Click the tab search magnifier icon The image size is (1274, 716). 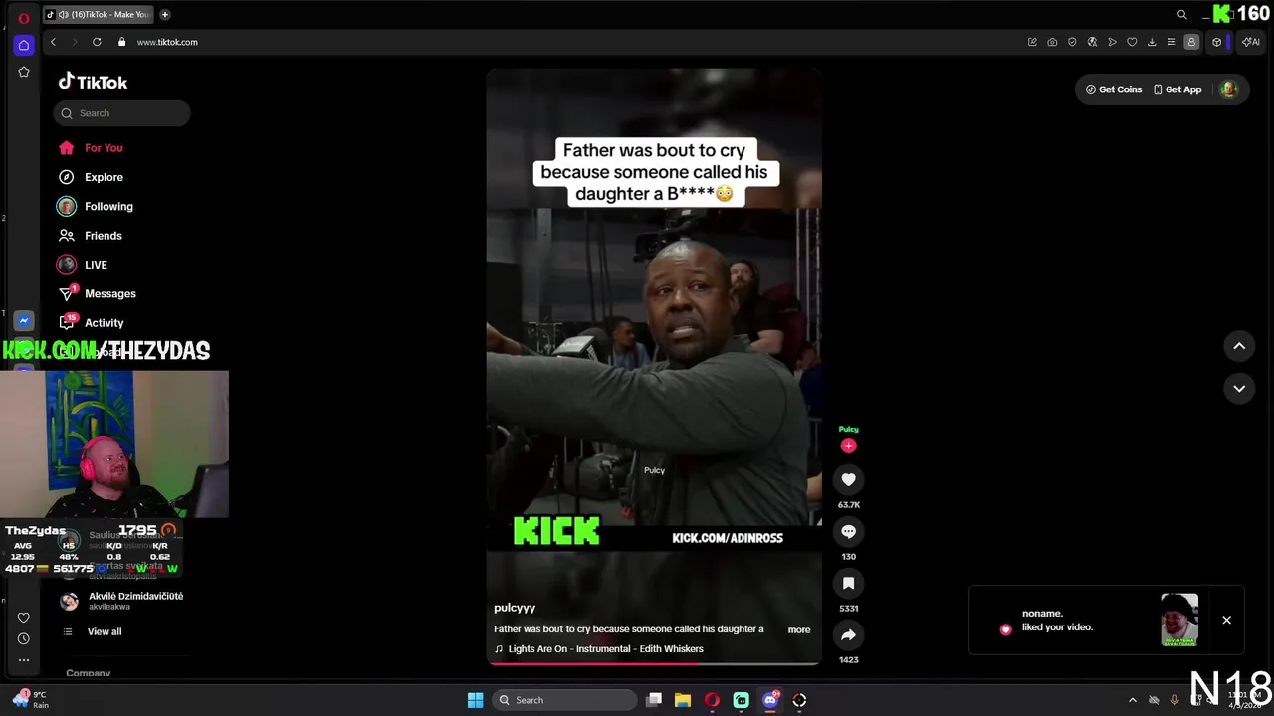click(x=1181, y=15)
